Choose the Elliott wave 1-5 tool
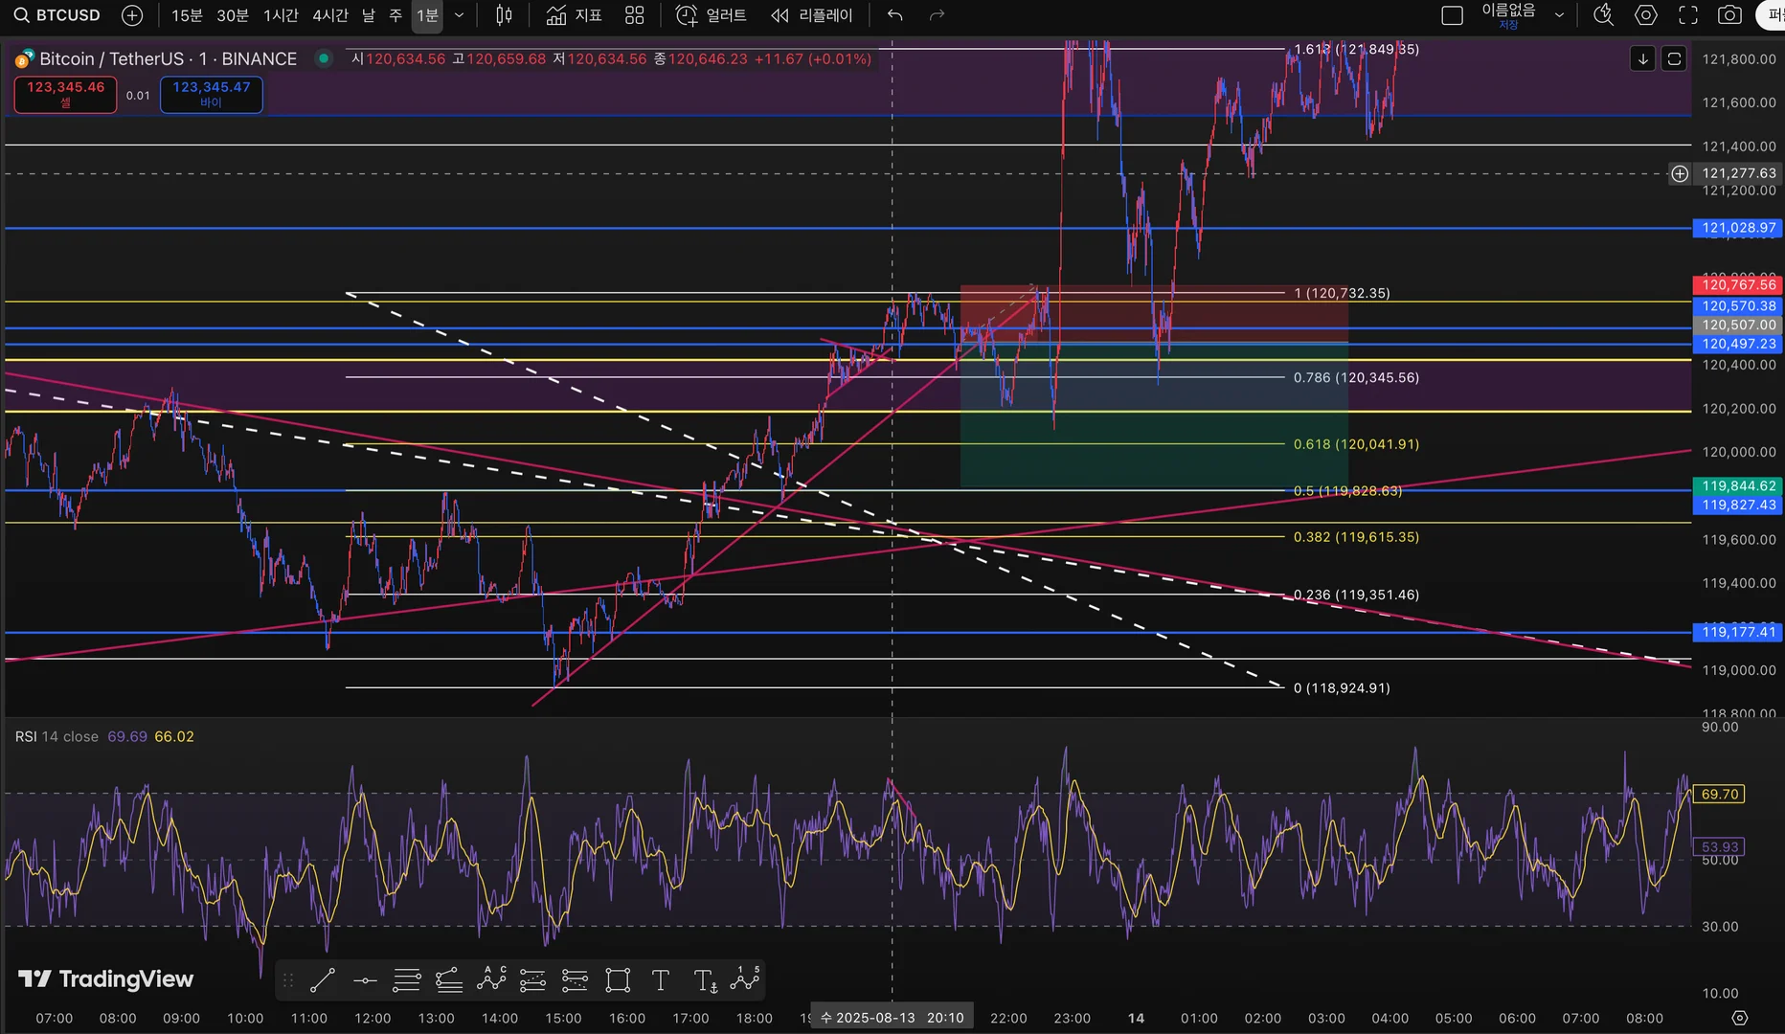The image size is (1785, 1034). (745, 978)
